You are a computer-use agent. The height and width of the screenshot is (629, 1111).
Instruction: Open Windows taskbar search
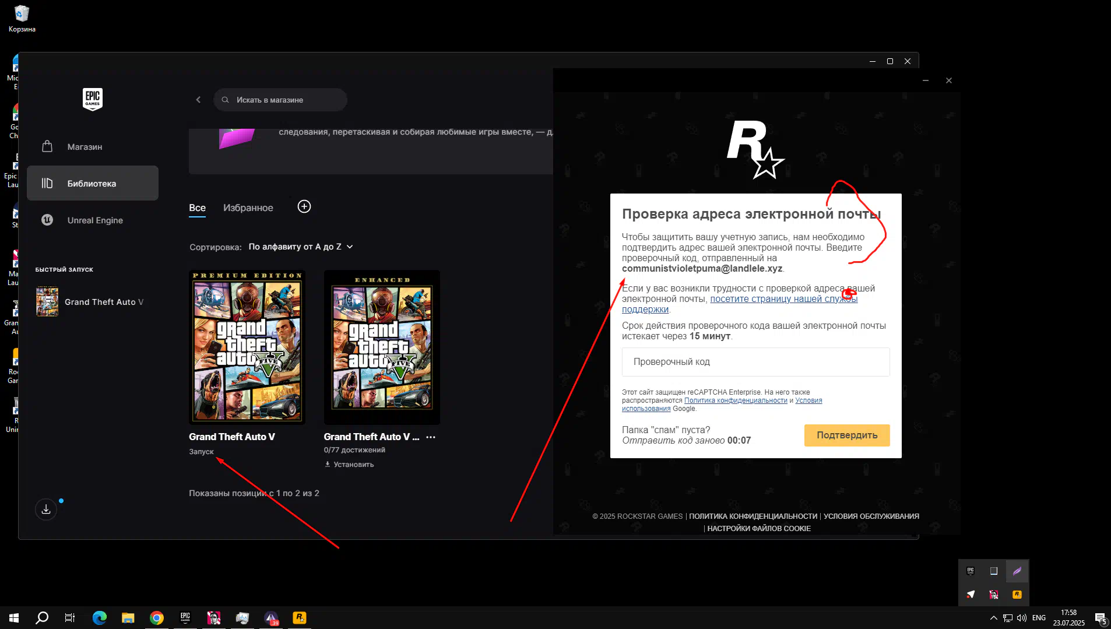42,617
